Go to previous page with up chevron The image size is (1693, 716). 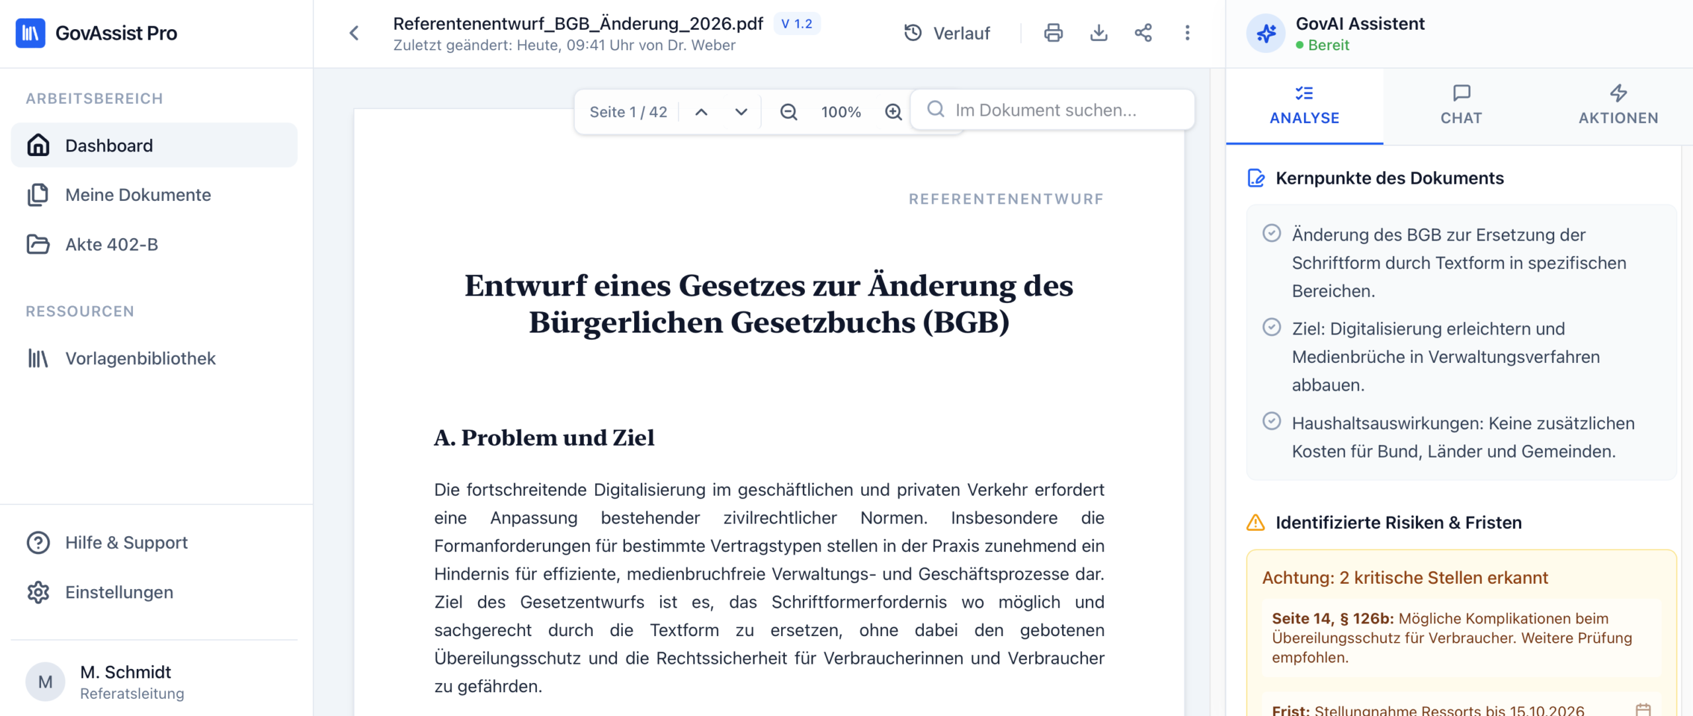coord(701,112)
